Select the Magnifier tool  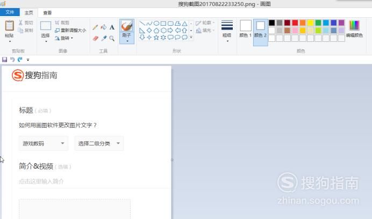(112, 38)
